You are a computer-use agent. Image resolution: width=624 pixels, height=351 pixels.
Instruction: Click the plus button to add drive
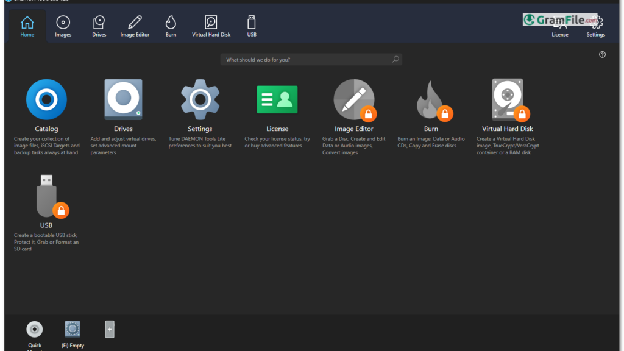[x=110, y=329]
